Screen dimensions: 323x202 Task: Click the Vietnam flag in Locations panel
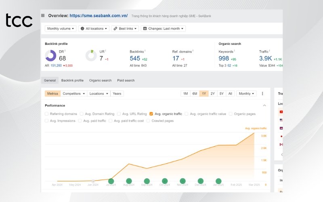[x=281, y=112]
